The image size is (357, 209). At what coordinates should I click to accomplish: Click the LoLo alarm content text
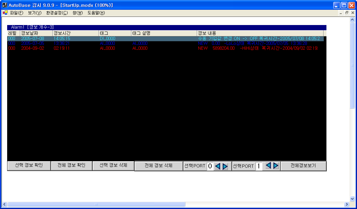point(253,44)
